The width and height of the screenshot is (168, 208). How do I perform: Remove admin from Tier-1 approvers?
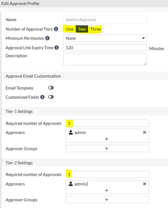point(144,132)
